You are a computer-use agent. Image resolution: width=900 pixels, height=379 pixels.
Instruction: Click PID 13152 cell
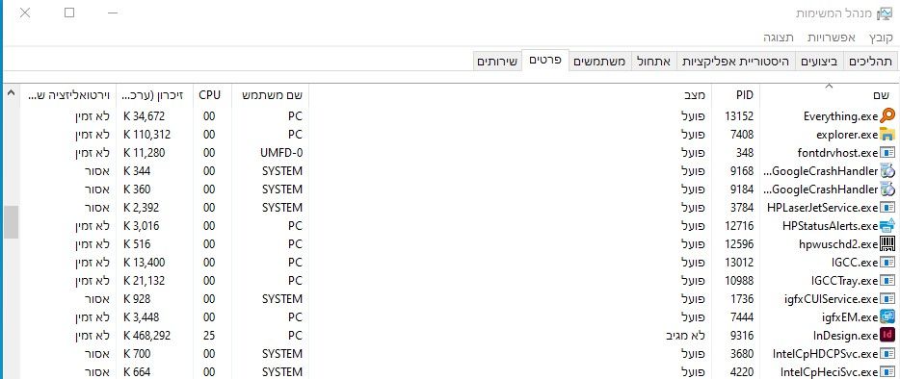[x=739, y=116]
